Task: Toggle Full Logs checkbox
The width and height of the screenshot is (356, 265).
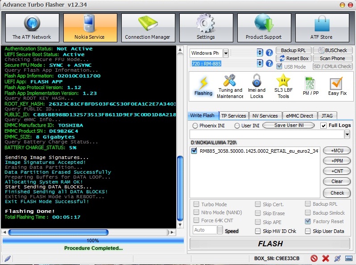Action: point(323,126)
